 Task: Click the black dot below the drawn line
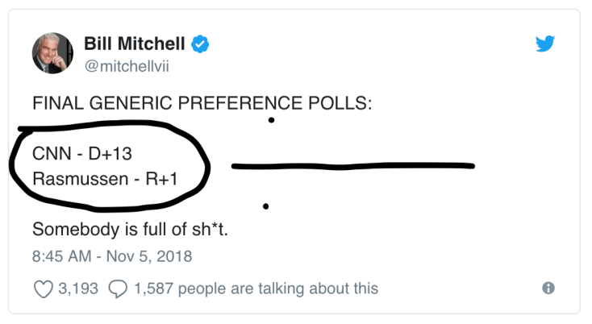266,206
